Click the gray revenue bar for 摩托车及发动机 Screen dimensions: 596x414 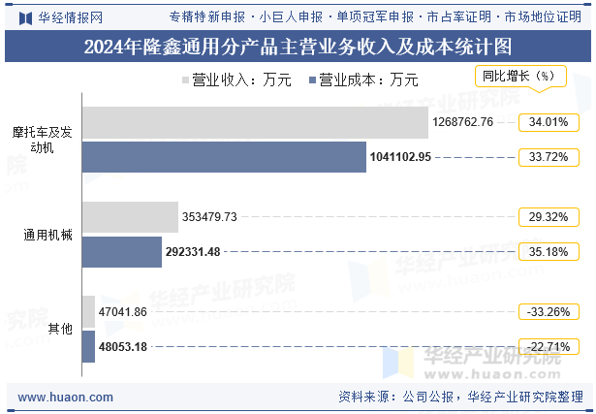coord(256,122)
